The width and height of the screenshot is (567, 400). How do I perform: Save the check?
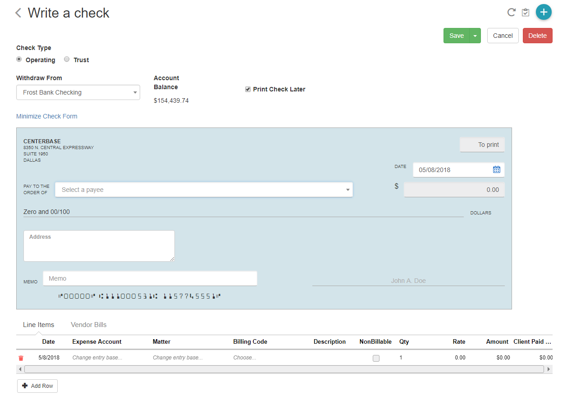click(457, 35)
